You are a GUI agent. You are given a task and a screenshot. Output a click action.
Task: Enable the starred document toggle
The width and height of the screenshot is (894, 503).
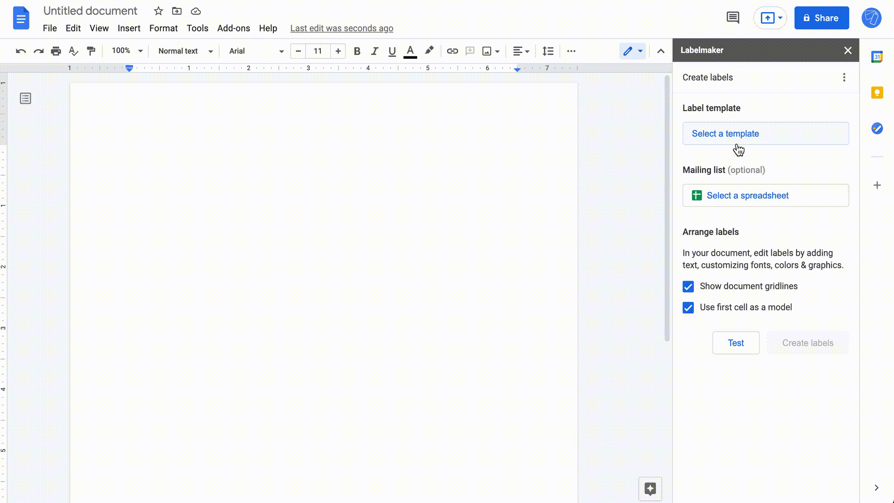(158, 11)
